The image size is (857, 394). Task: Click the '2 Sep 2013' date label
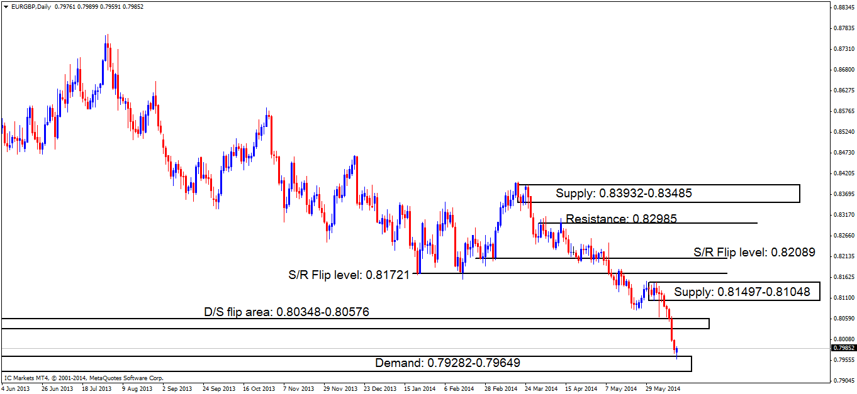pos(177,388)
